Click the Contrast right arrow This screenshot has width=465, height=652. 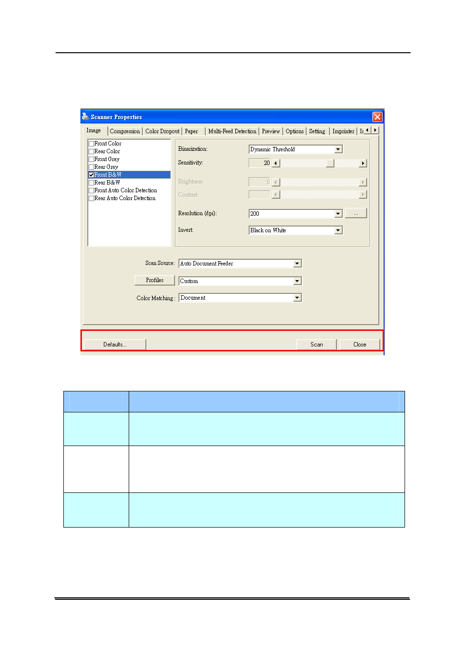coord(363,195)
